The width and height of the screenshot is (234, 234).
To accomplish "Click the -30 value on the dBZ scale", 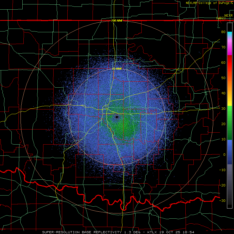I will 222,200.
